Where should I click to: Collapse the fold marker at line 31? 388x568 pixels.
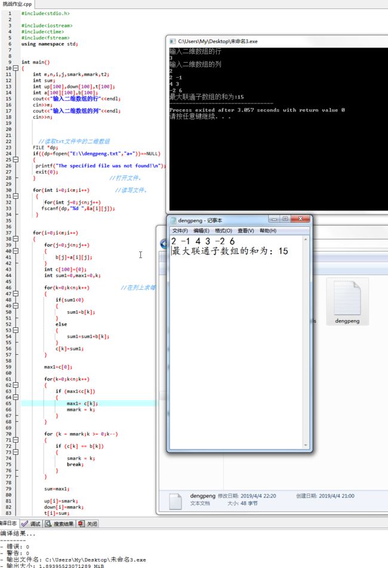16,196
